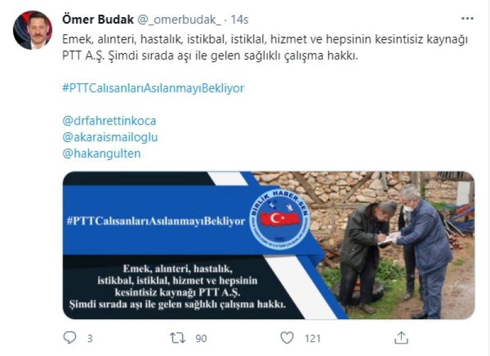
Task: Visit the @akaraismailoglu mention
Action: (x=110, y=137)
